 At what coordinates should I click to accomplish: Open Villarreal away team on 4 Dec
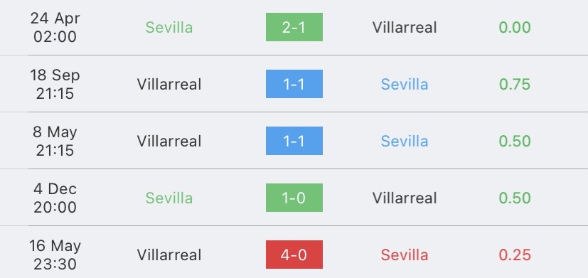(x=405, y=198)
